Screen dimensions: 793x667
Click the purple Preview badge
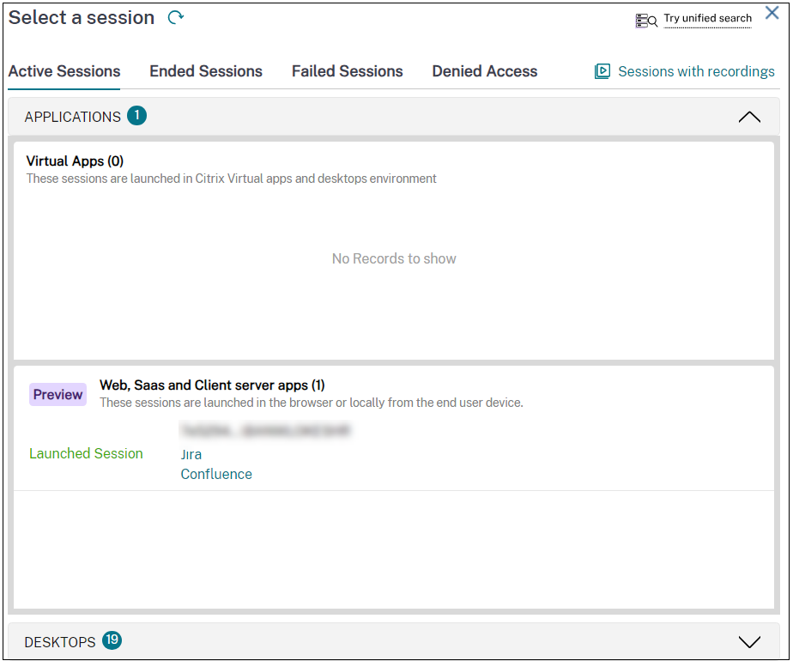[58, 395]
